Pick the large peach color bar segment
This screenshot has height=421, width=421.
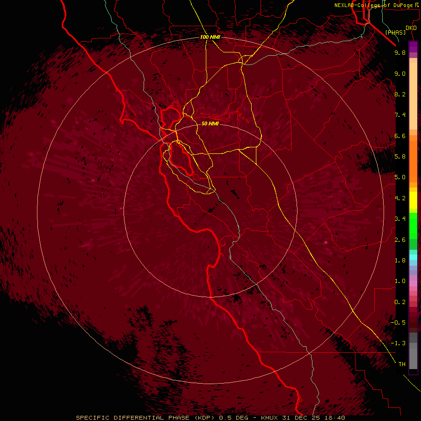(413, 96)
